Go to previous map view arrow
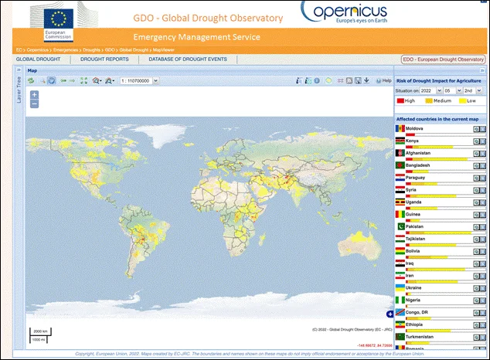This screenshot has width=490, height=360. point(63,80)
